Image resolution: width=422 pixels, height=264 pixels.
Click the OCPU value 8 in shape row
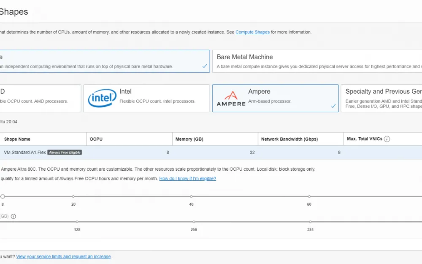click(x=168, y=152)
